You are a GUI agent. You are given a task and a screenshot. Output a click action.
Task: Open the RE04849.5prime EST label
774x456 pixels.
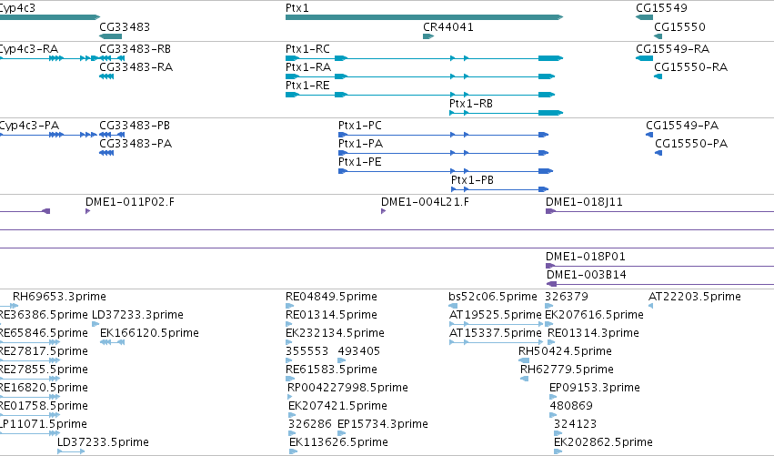[331, 297]
